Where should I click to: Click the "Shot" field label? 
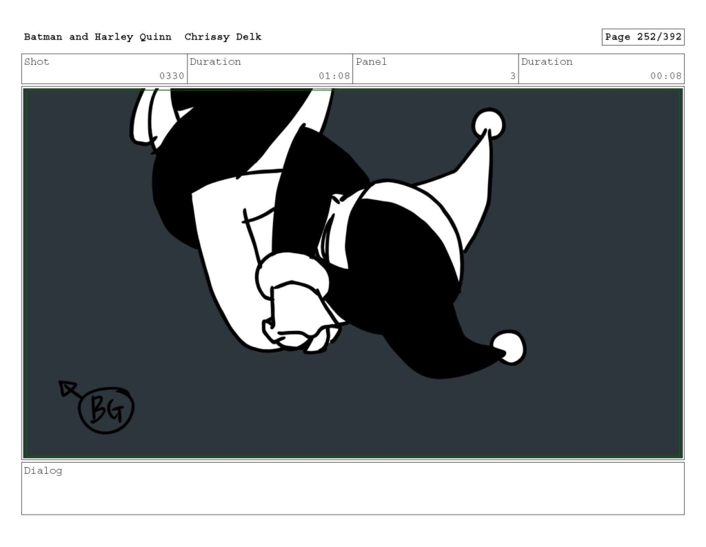(x=37, y=61)
